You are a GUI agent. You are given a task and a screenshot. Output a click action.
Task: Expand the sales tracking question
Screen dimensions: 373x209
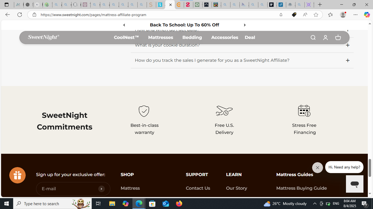(x=242, y=60)
